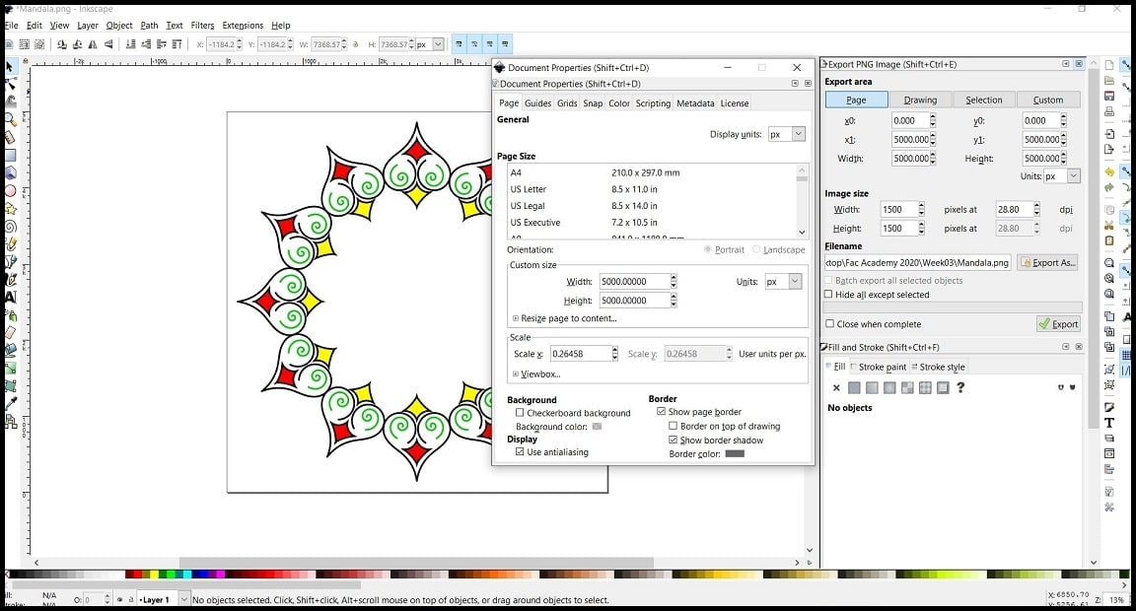
Task: Open the Filters menu
Action: tap(202, 26)
